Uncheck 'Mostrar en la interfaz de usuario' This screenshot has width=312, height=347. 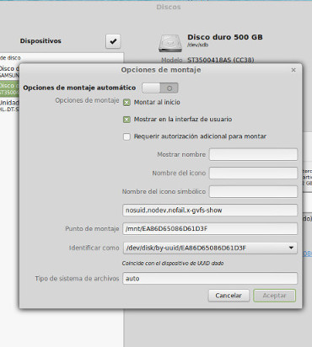point(126,120)
